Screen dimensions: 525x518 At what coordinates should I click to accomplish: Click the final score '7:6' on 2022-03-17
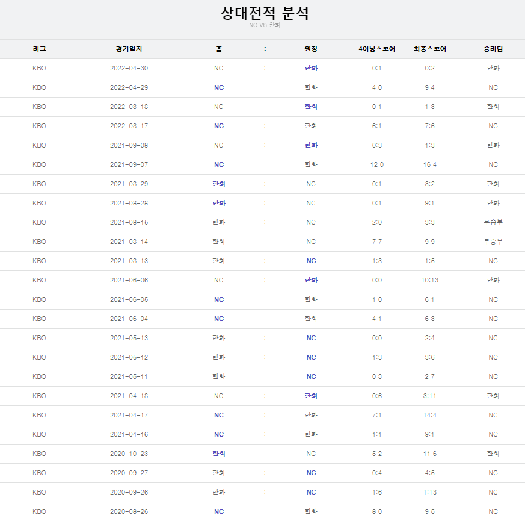[x=429, y=126]
